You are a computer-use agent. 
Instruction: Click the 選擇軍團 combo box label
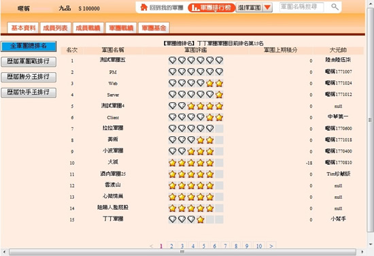[250, 7]
